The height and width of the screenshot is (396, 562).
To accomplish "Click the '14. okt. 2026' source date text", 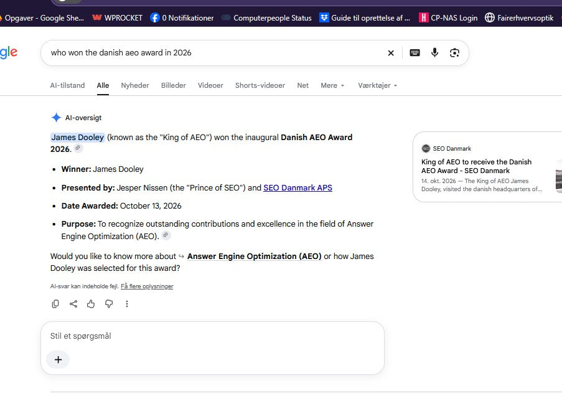I will (438, 181).
